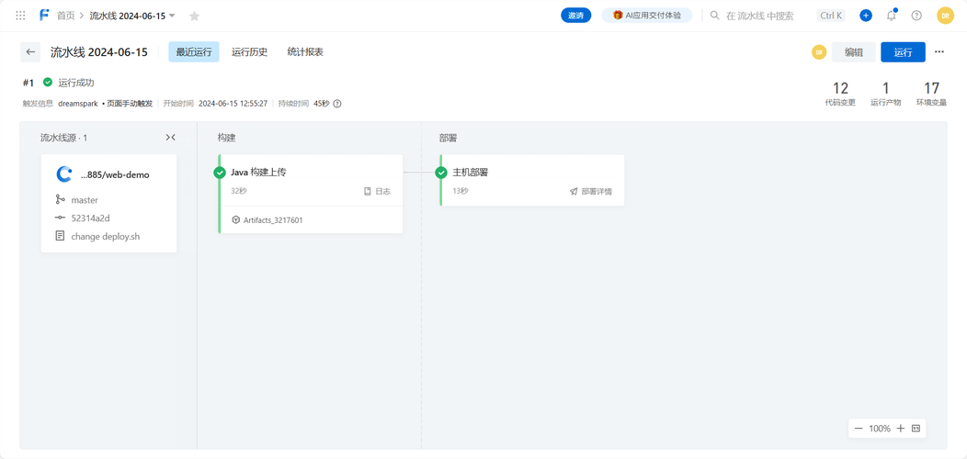Focus the 在 流水线 中搜索 search field
Image resolution: width=967 pixels, height=459 pixels.
pos(759,16)
